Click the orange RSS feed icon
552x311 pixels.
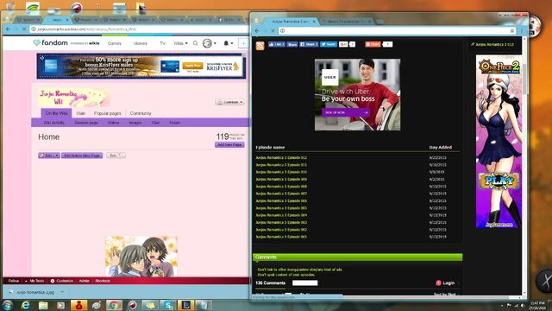[260, 46]
